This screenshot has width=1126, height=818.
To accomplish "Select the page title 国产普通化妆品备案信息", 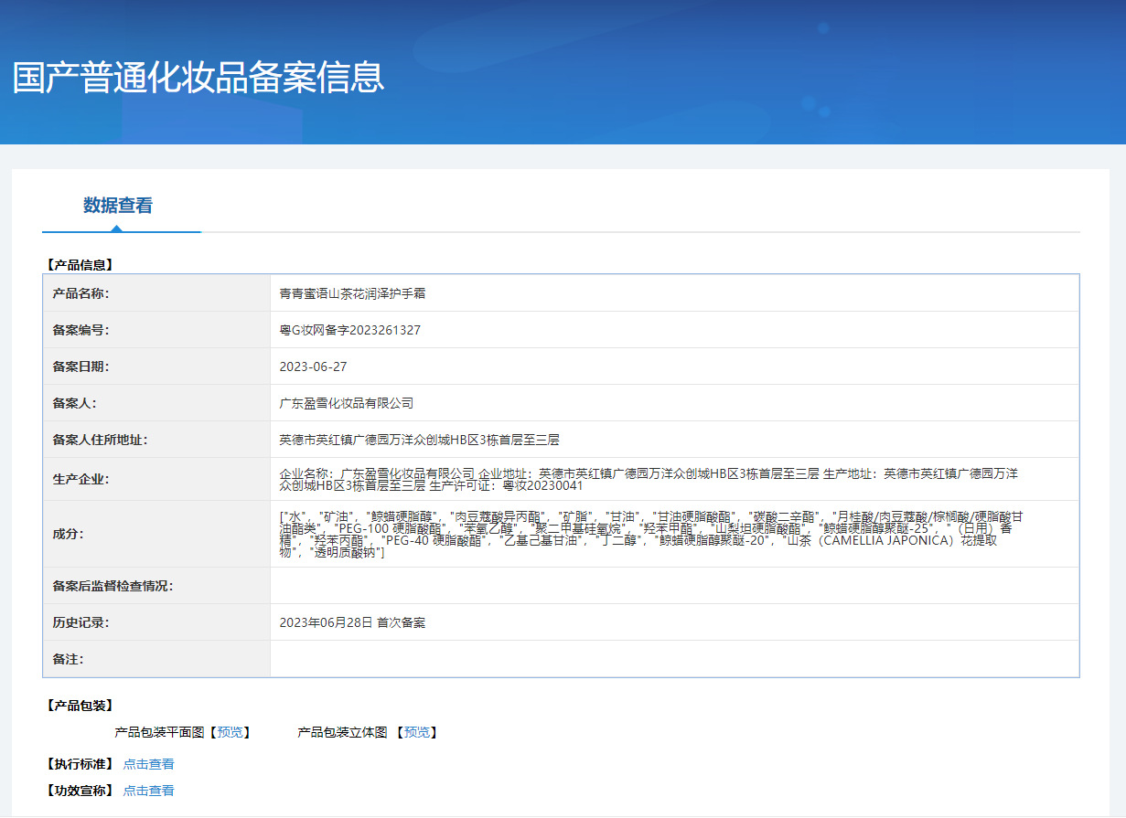I will tap(198, 78).
